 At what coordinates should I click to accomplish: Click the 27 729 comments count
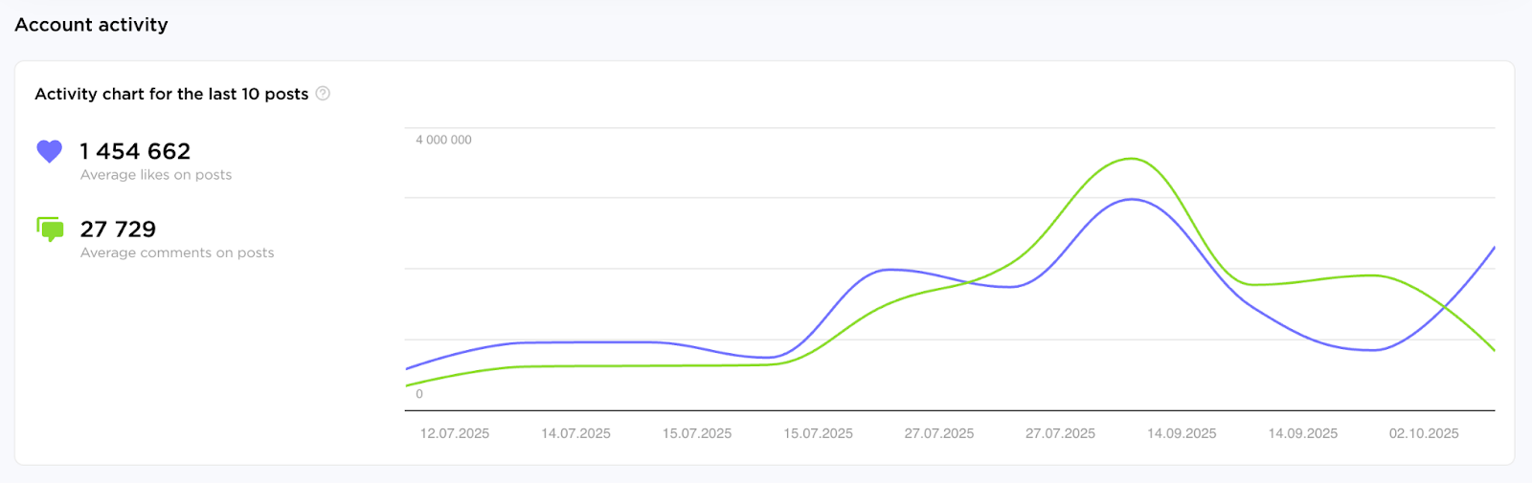pyautogui.click(x=118, y=230)
